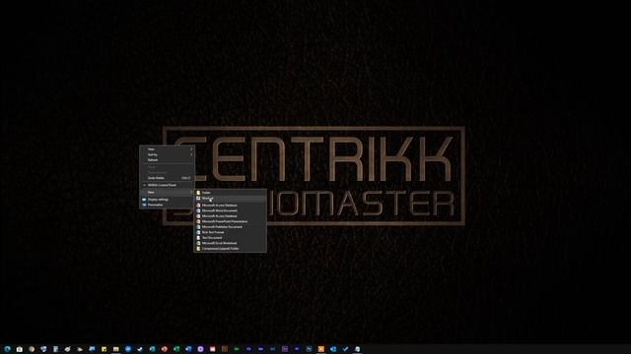Create a new Text Document
631x354 pixels.
pyautogui.click(x=230, y=238)
